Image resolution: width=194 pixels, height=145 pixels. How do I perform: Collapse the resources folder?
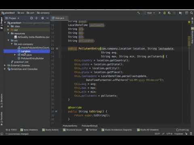click(x=8, y=33)
